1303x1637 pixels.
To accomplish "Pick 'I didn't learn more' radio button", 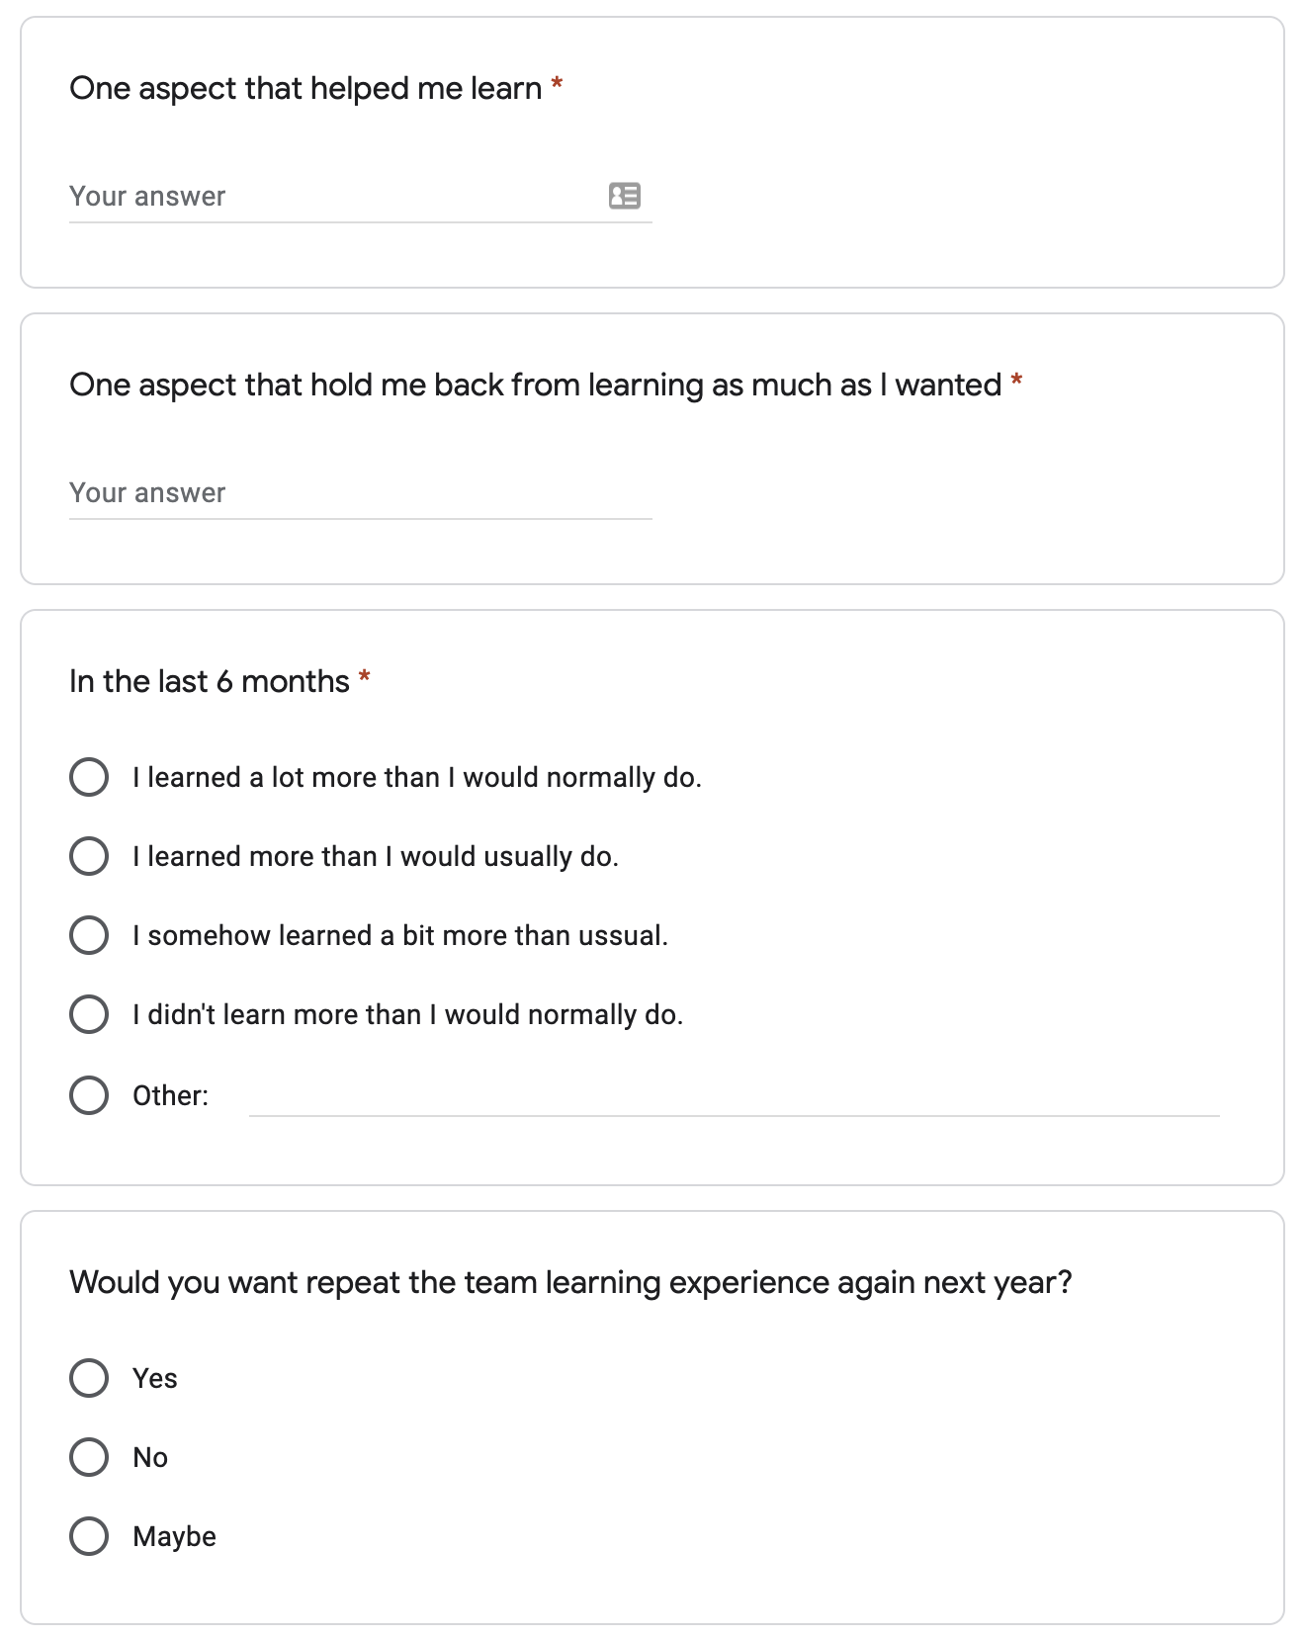I will coord(89,1014).
